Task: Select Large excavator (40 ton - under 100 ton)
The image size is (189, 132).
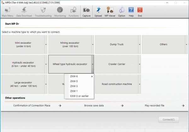Action: 23,84
